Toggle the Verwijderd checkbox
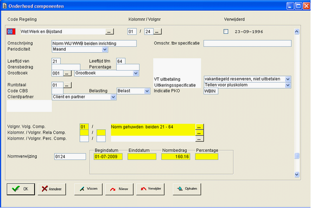 click(x=226, y=31)
